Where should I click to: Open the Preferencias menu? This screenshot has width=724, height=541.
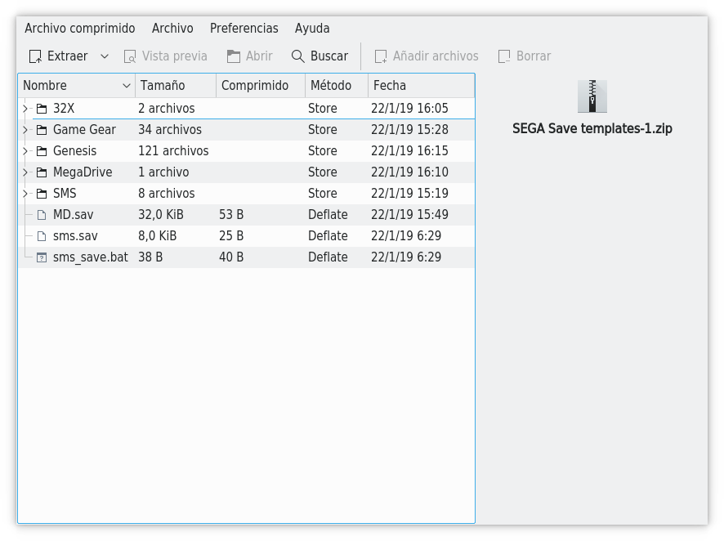click(244, 29)
